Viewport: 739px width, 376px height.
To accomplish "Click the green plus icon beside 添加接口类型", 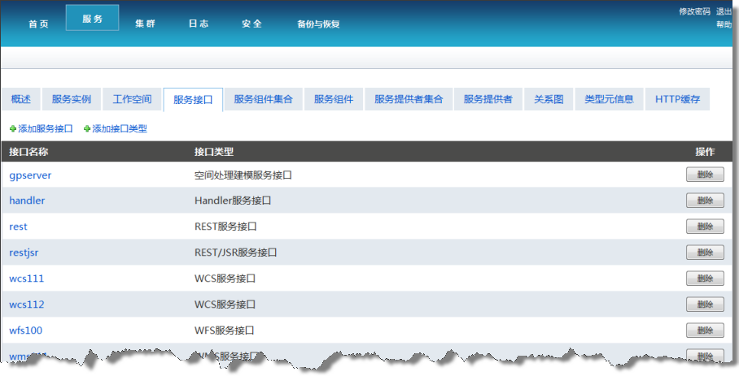I will pos(87,129).
